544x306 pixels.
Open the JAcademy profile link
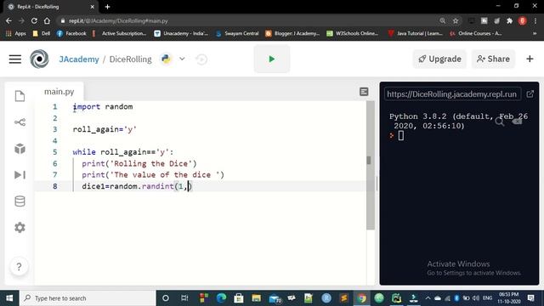tap(79, 59)
